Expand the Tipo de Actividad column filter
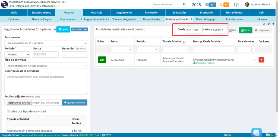Screen dimensions: 278x137 click(176, 49)
